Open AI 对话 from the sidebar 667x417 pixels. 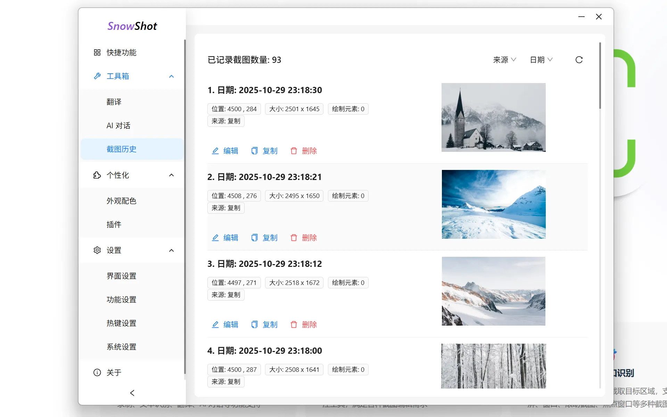[x=118, y=125]
